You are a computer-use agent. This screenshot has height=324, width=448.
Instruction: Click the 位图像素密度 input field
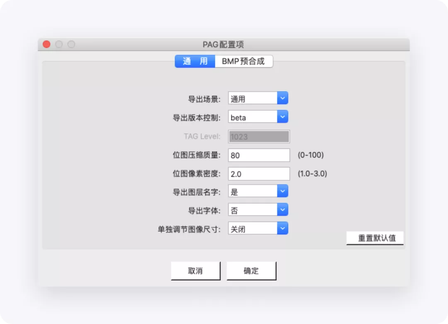(x=259, y=174)
